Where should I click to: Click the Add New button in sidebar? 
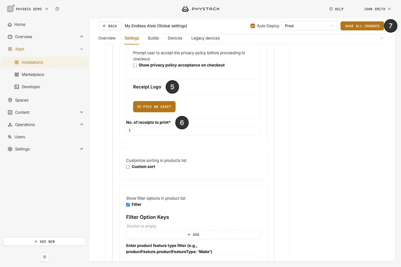(x=45, y=241)
